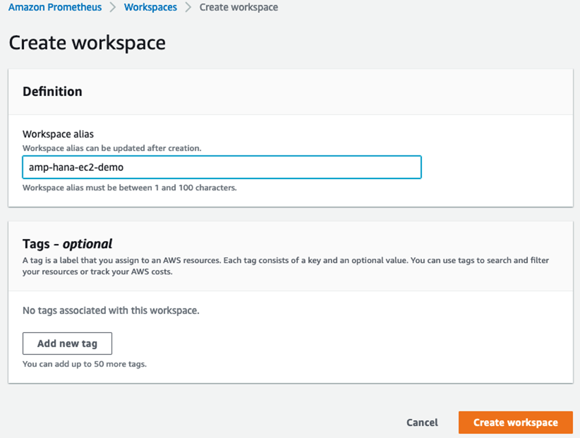This screenshot has width=580, height=438.
Task: Click text 'You can add up to 50 more tags.'
Action: 85,364
